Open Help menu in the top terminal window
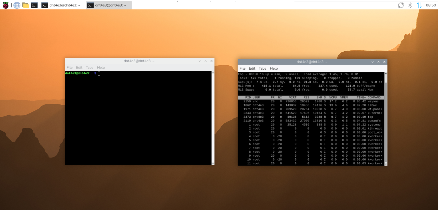Viewport: 438px width, 210px height. tap(274, 68)
